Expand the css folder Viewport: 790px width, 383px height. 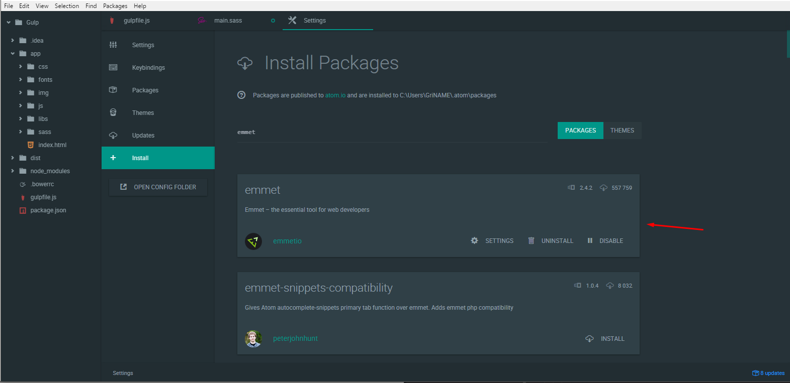click(21, 66)
